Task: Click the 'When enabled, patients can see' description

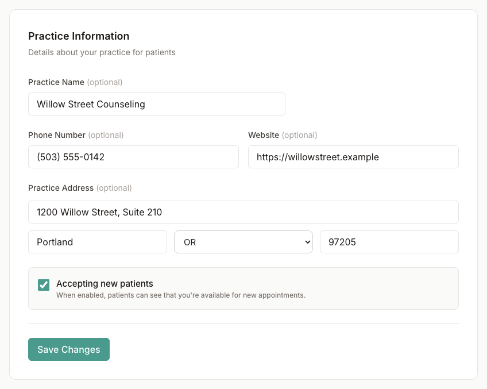Action: pos(181,295)
